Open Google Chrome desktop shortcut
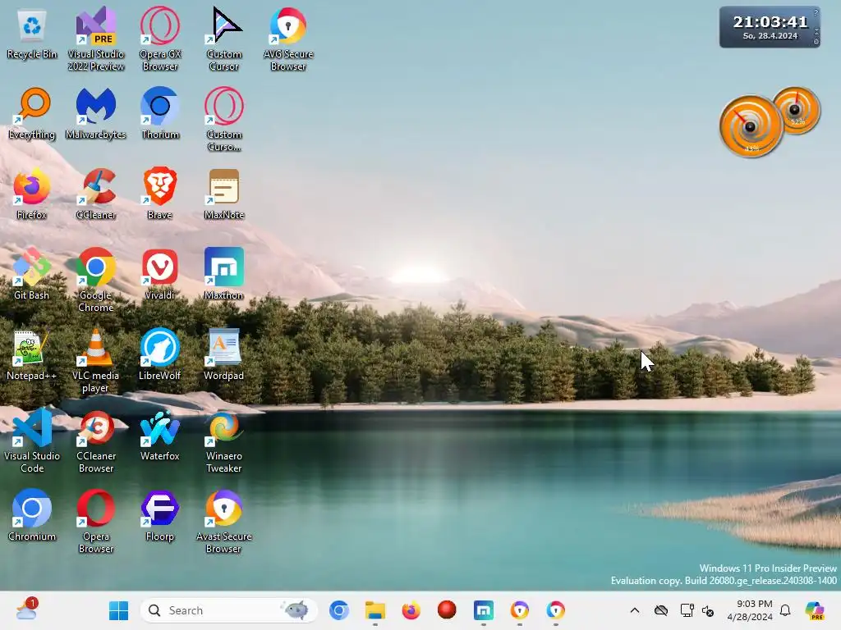Viewport: 841px width, 630px height. click(96, 280)
